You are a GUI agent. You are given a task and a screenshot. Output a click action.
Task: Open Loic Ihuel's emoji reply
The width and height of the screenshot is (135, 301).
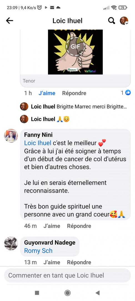click(50, 119)
